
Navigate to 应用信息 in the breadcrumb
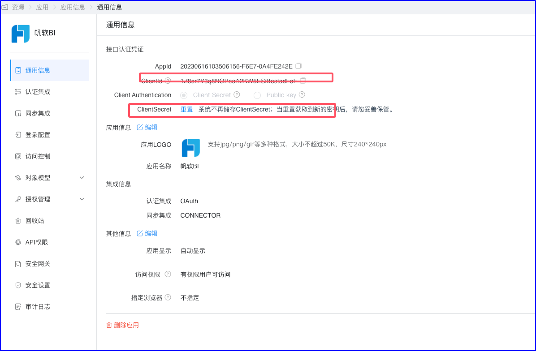coord(73,7)
